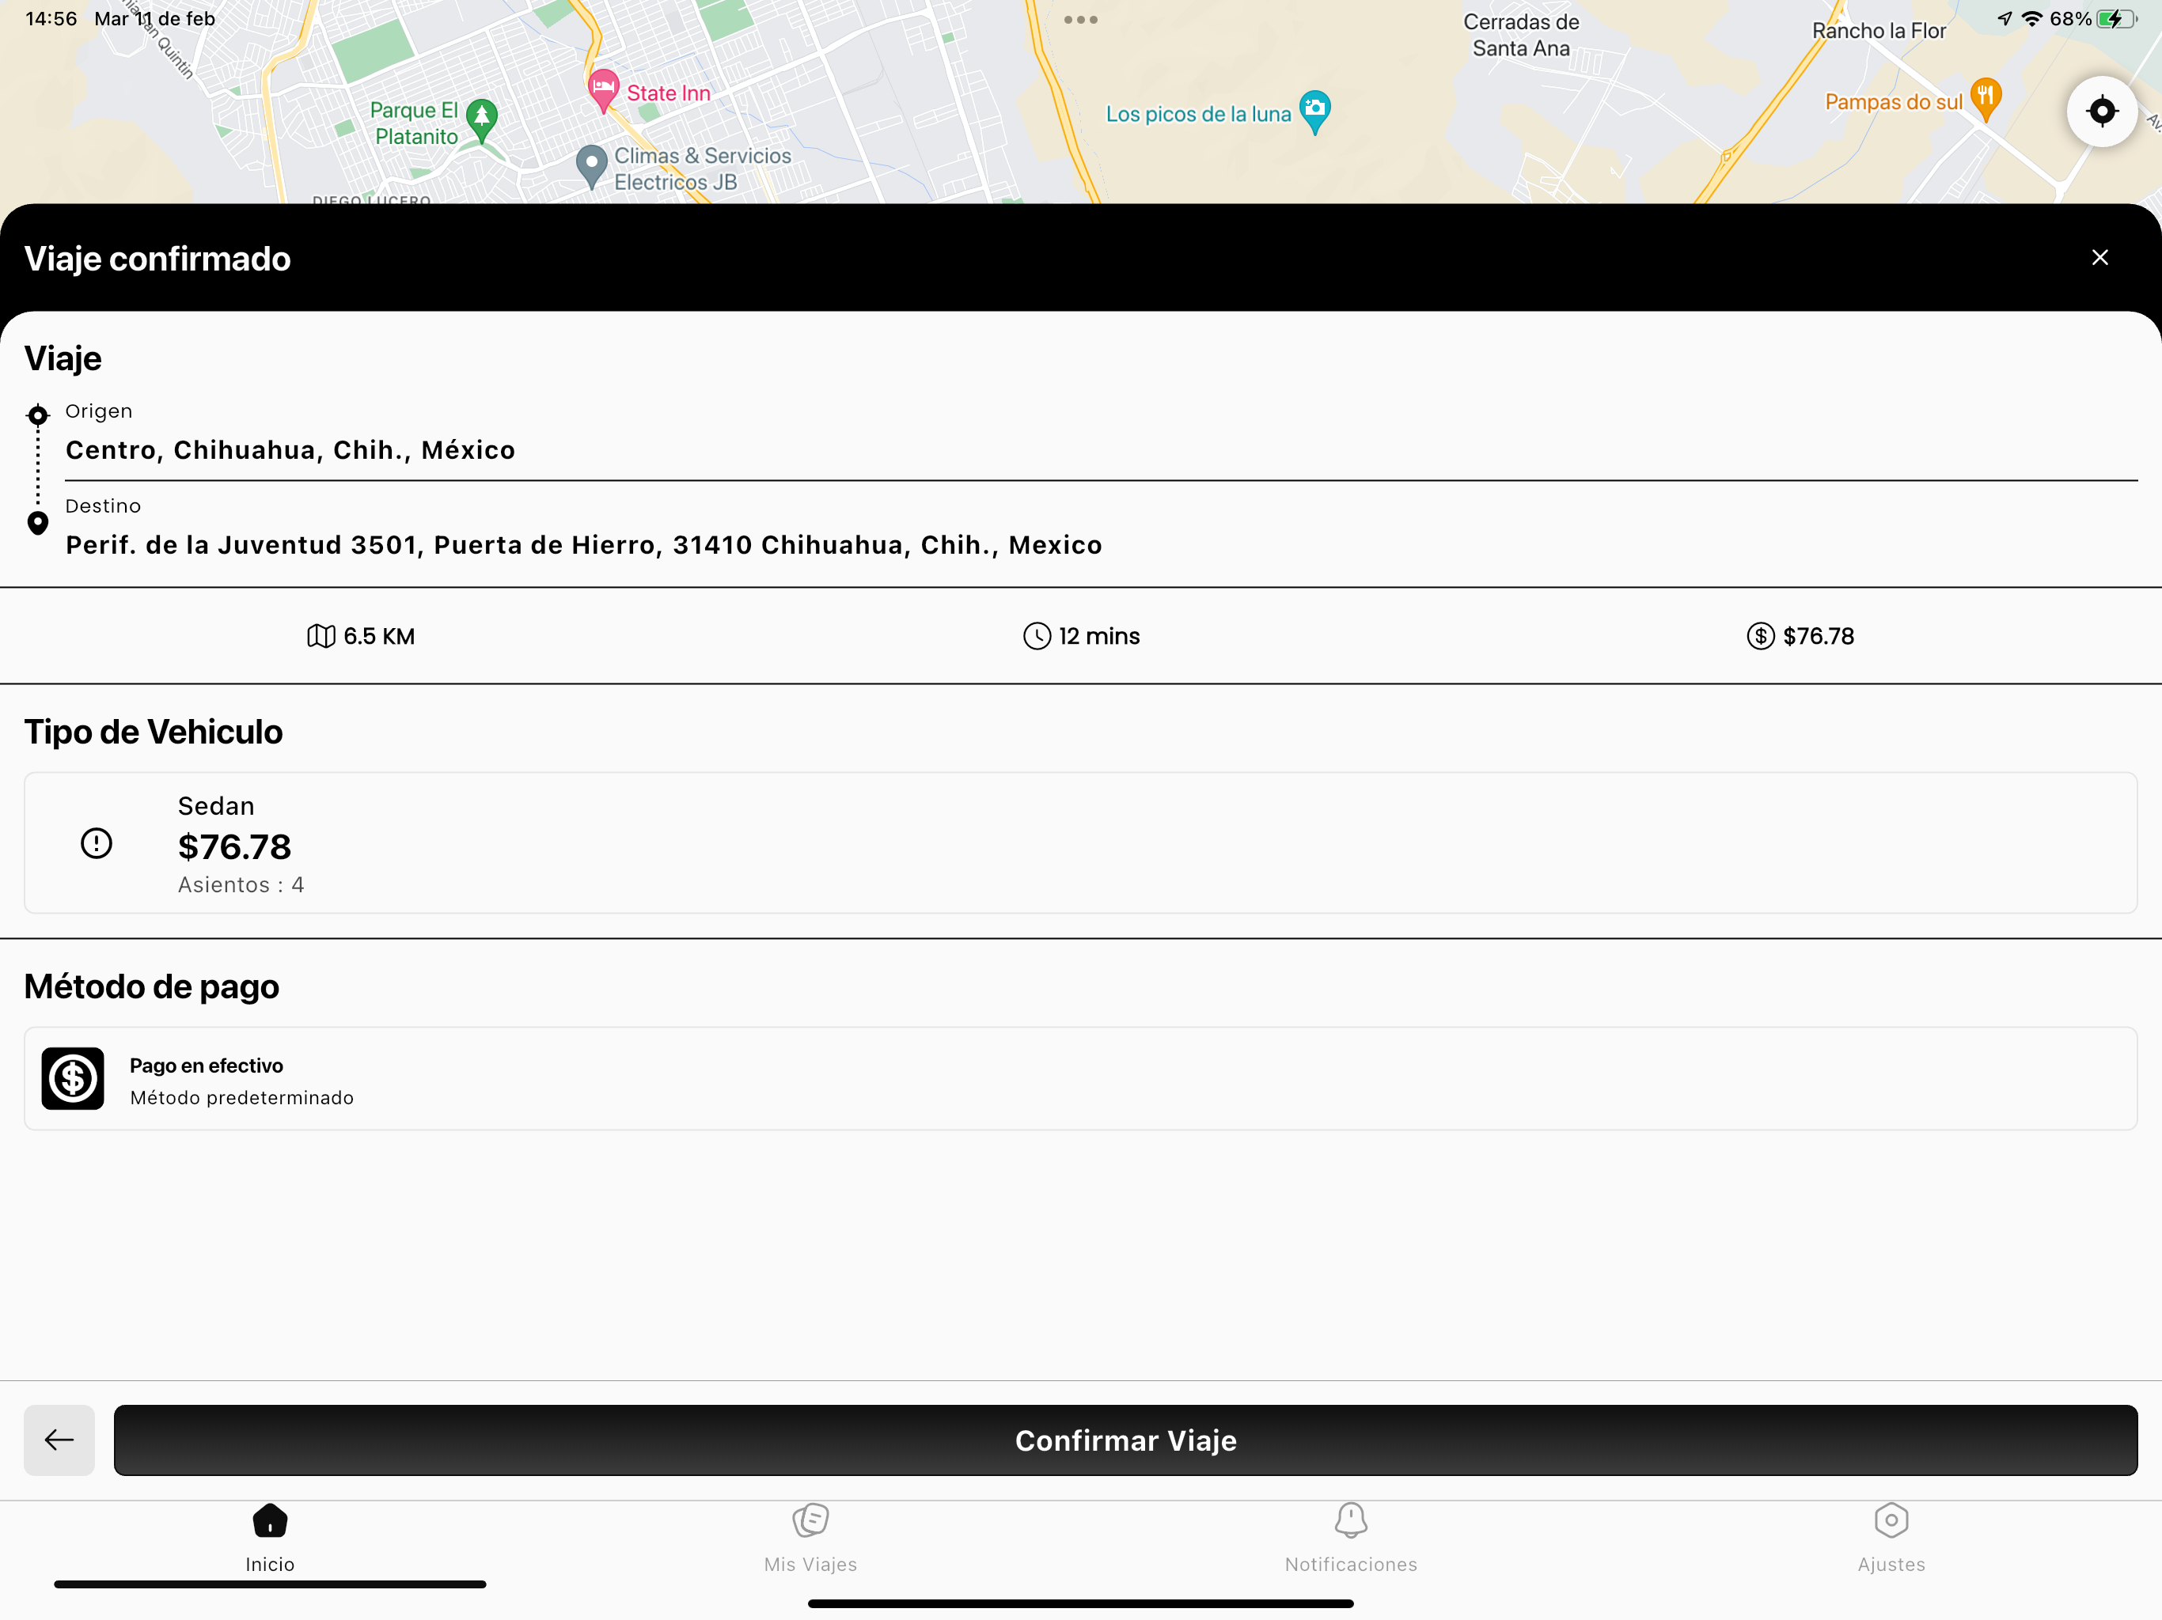This screenshot has width=2162, height=1620.
Task: Tap the dollar icon beside the $76.78 summary fare
Action: pyautogui.click(x=1760, y=636)
